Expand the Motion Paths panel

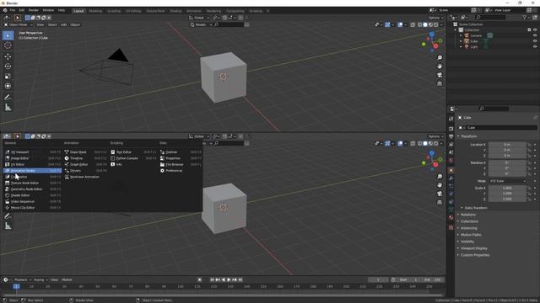click(x=471, y=235)
